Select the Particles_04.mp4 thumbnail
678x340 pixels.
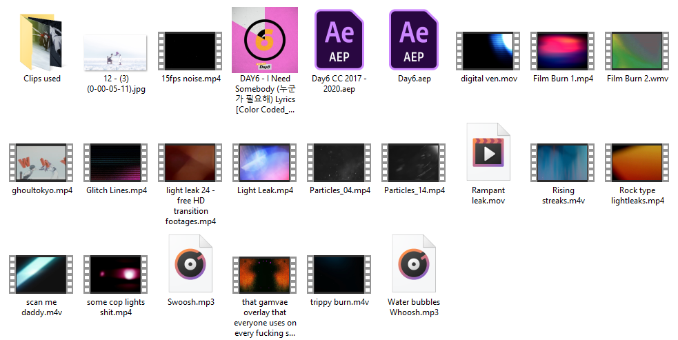click(339, 163)
